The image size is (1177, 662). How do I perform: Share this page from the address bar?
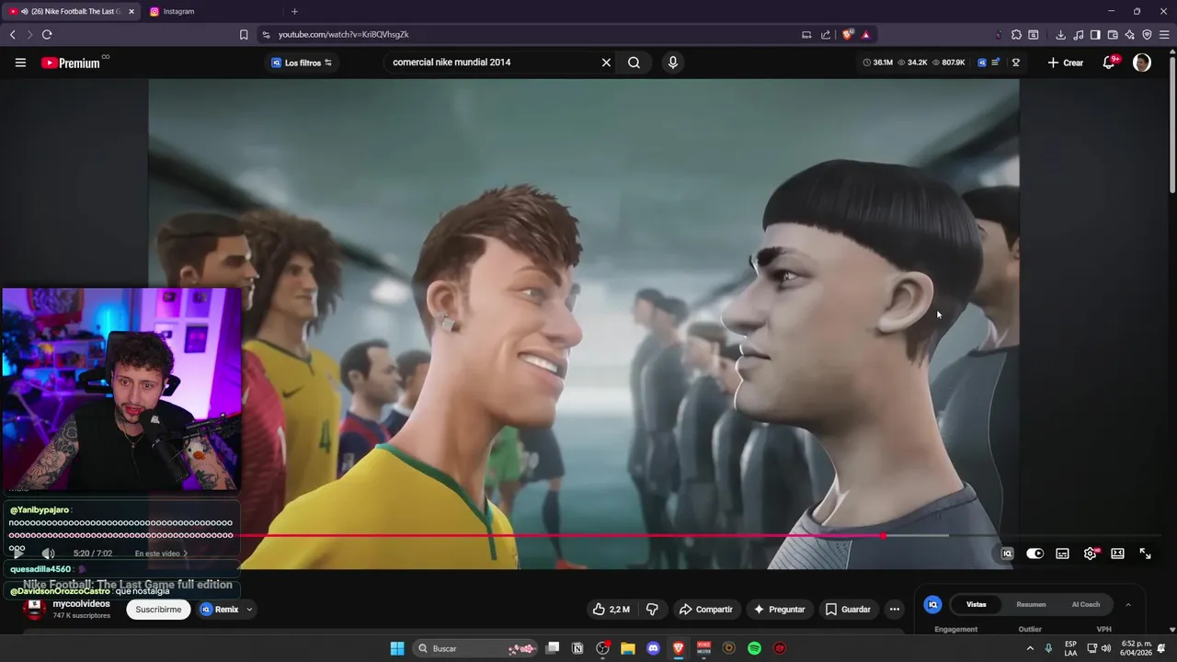[x=826, y=35]
